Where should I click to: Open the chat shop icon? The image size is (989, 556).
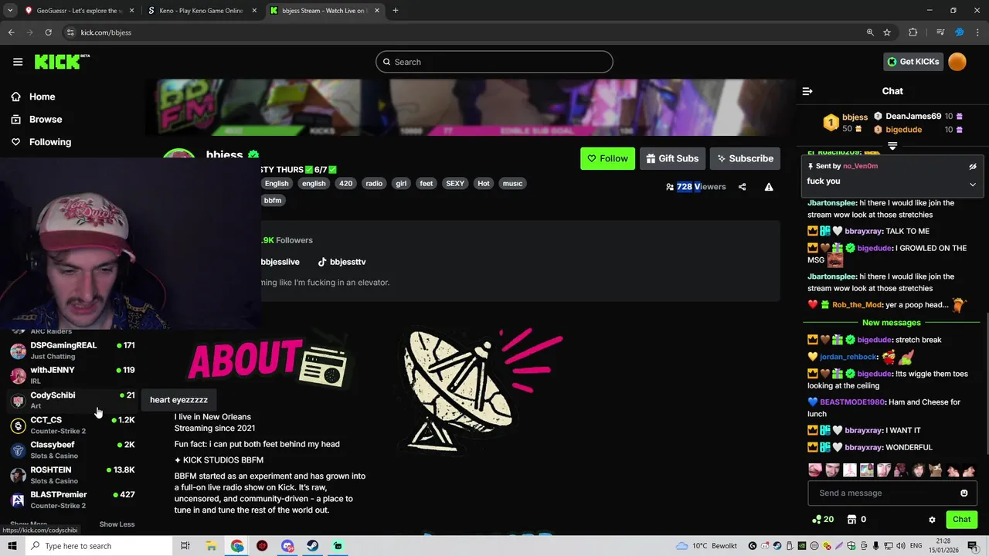(852, 520)
